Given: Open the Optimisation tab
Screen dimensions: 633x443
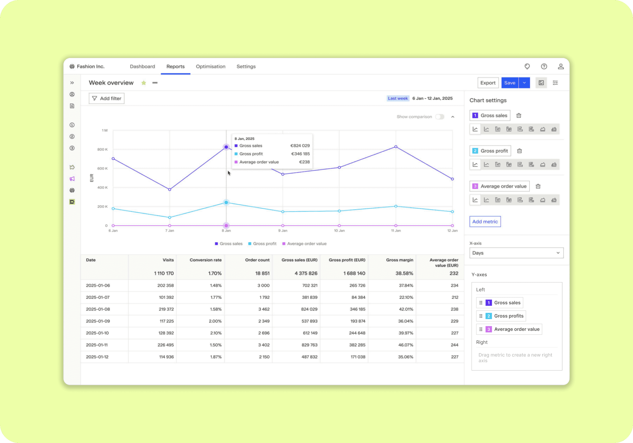Looking at the screenshot, I should pos(210,66).
